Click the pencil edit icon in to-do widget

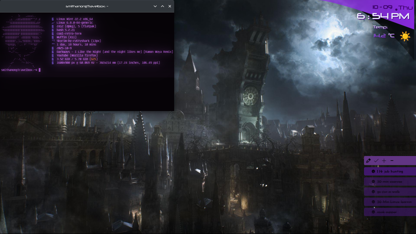(368, 161)
